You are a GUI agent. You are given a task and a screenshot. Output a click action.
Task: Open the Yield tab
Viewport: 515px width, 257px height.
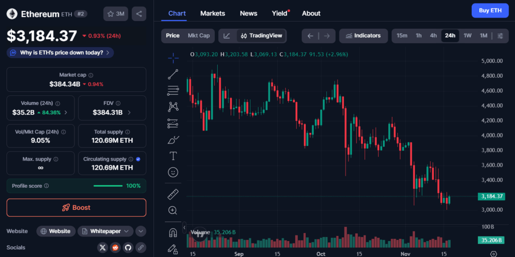[280, 14]
